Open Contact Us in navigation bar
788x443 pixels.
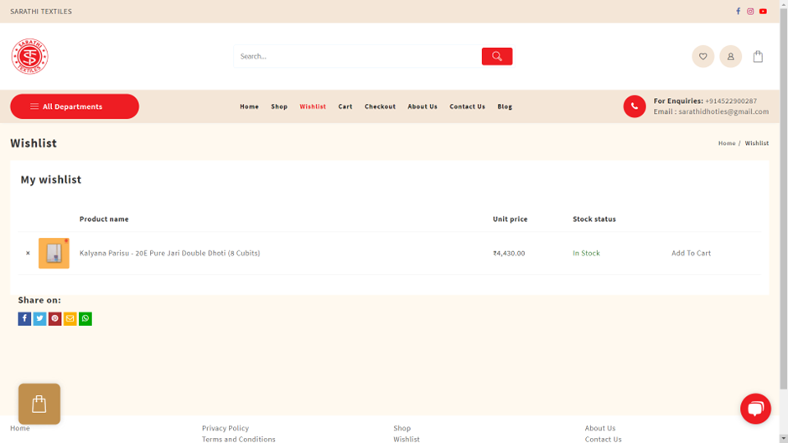[467, 106]
